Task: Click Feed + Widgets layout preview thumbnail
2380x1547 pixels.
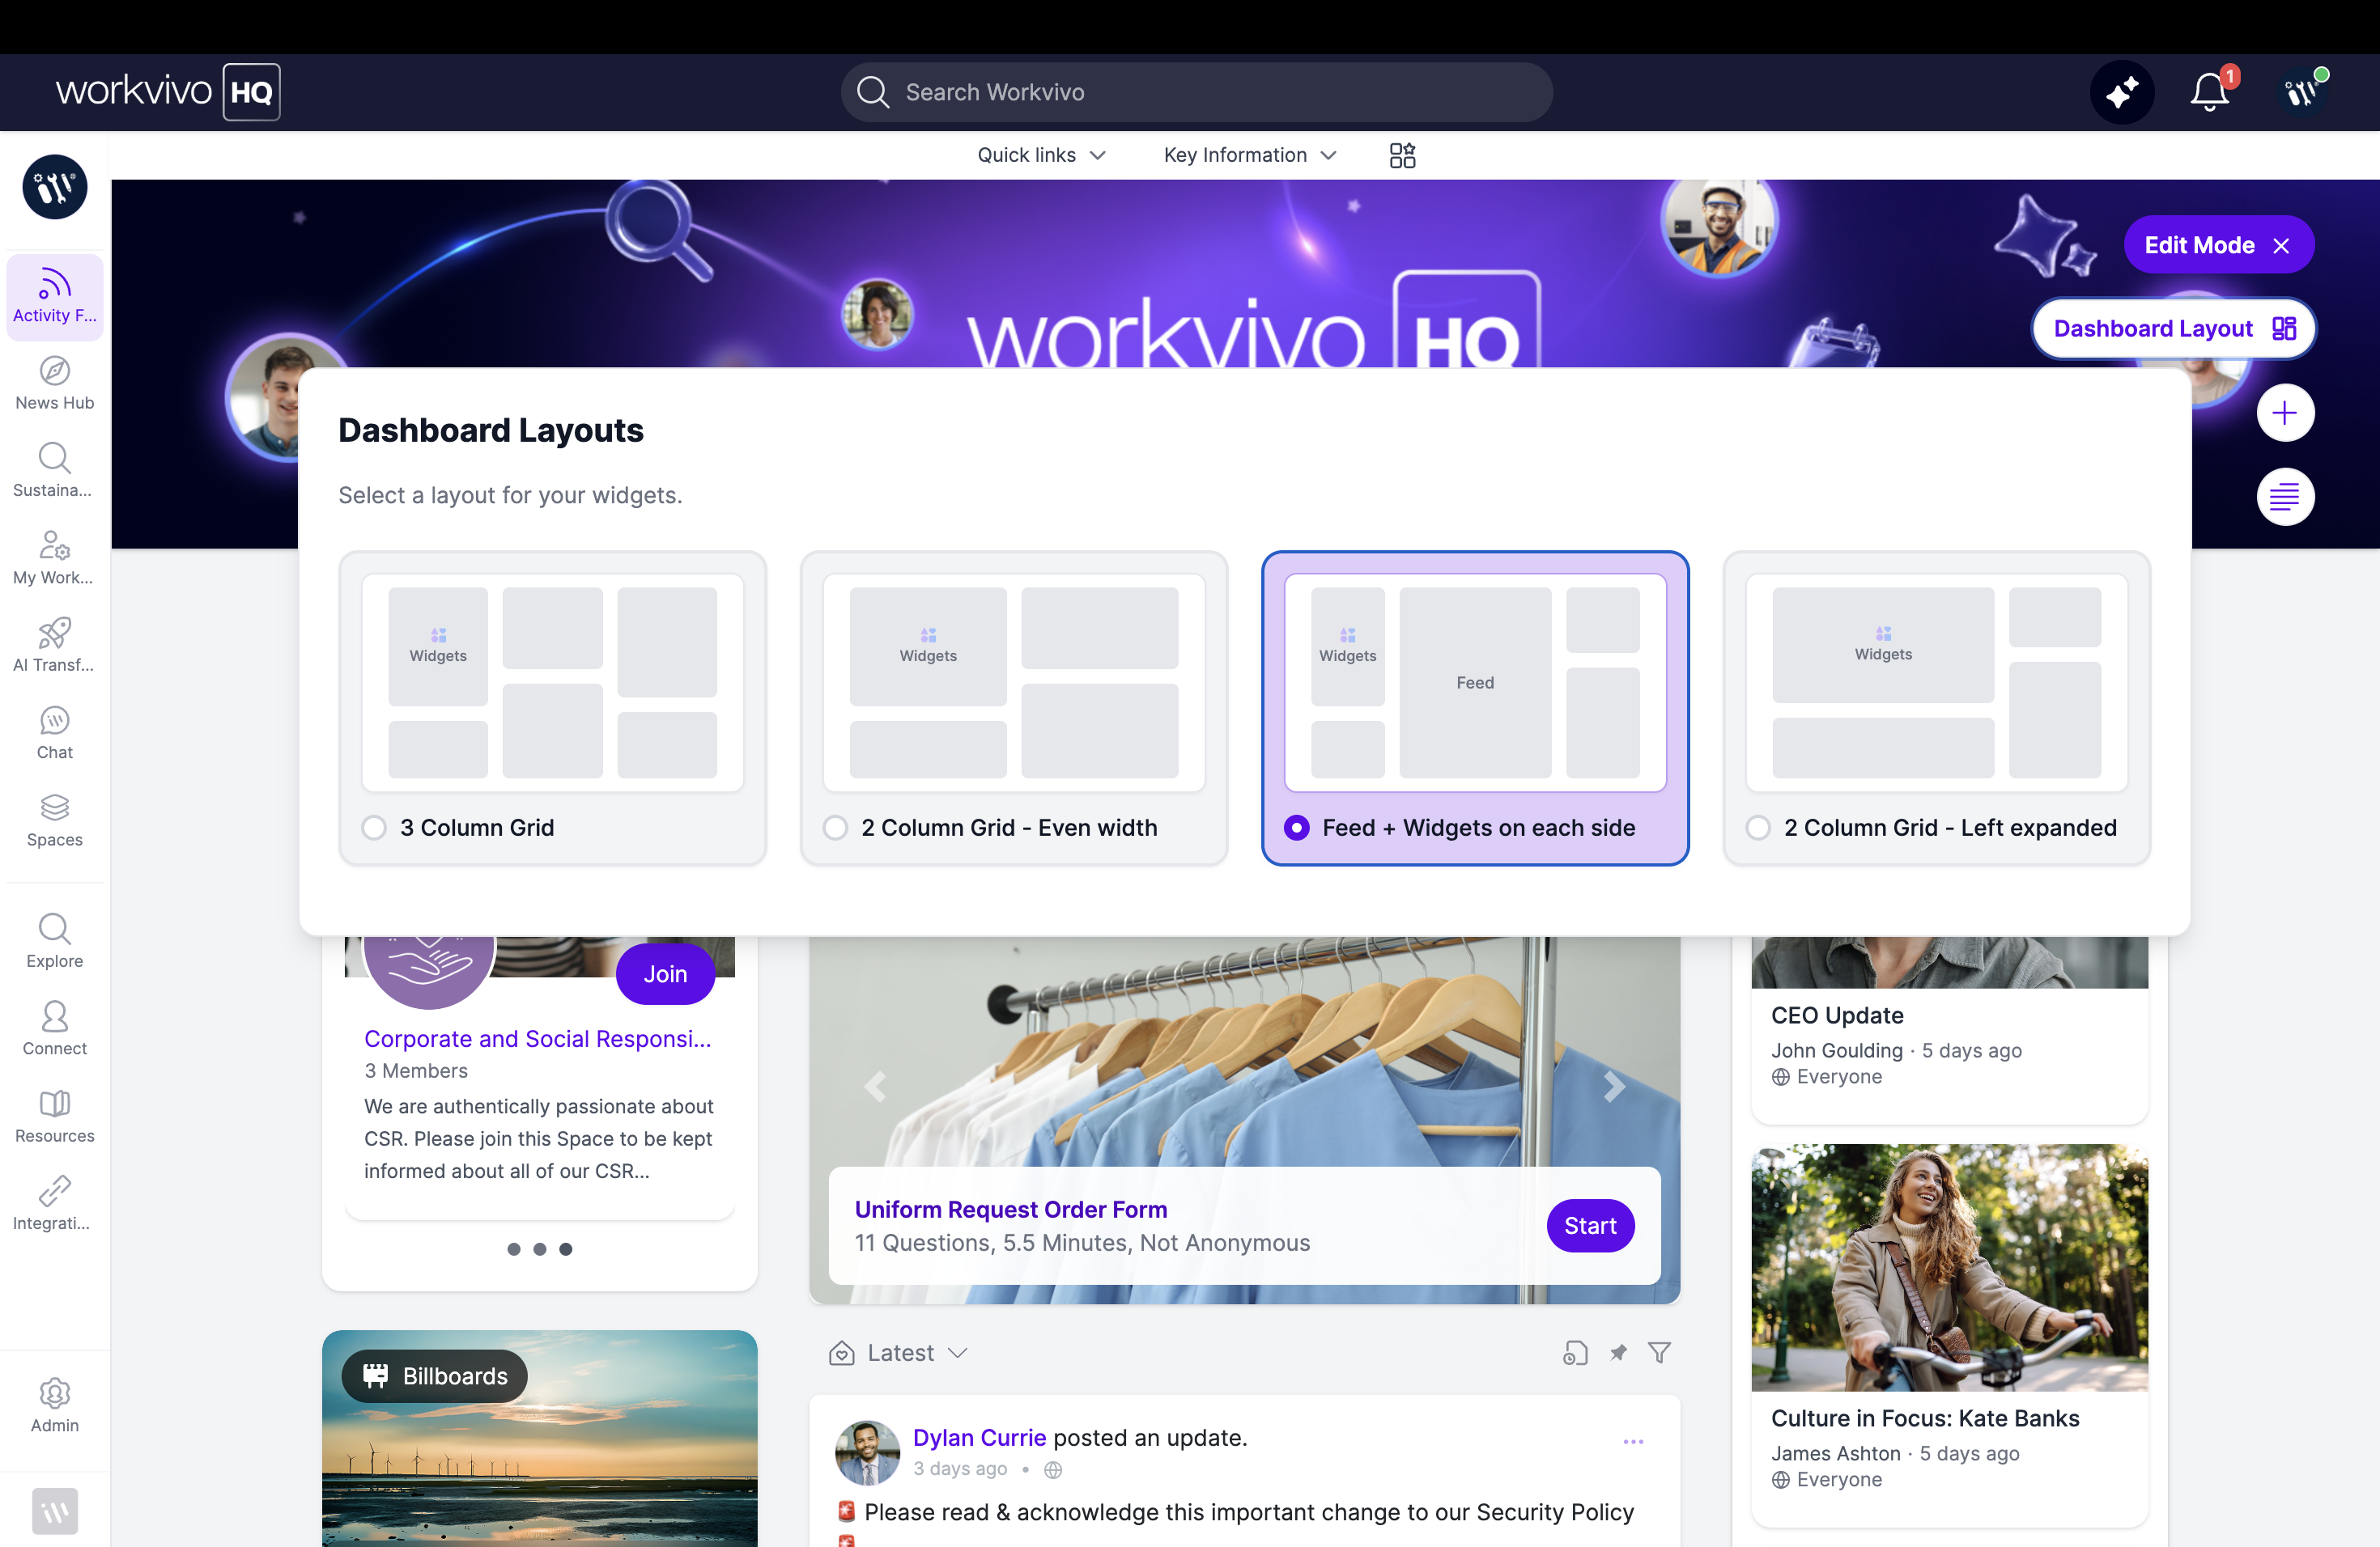Action: [x=1475, y=683]
